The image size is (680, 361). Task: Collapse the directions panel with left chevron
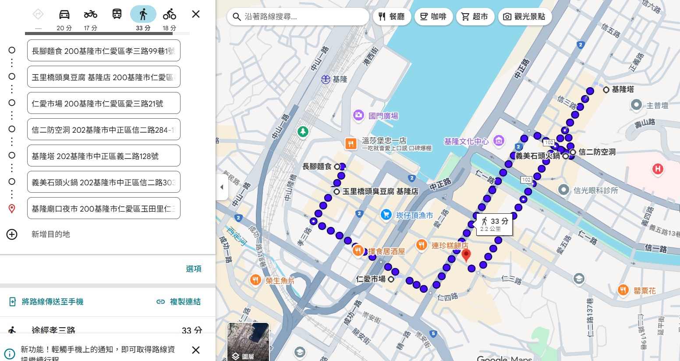(222, 187)
